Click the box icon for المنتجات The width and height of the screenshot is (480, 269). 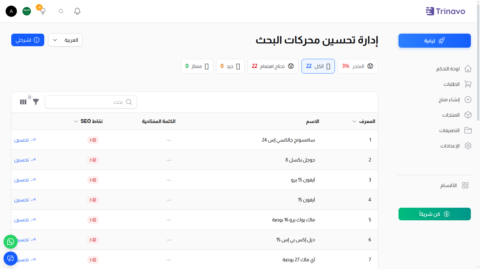tap(468, 115)
